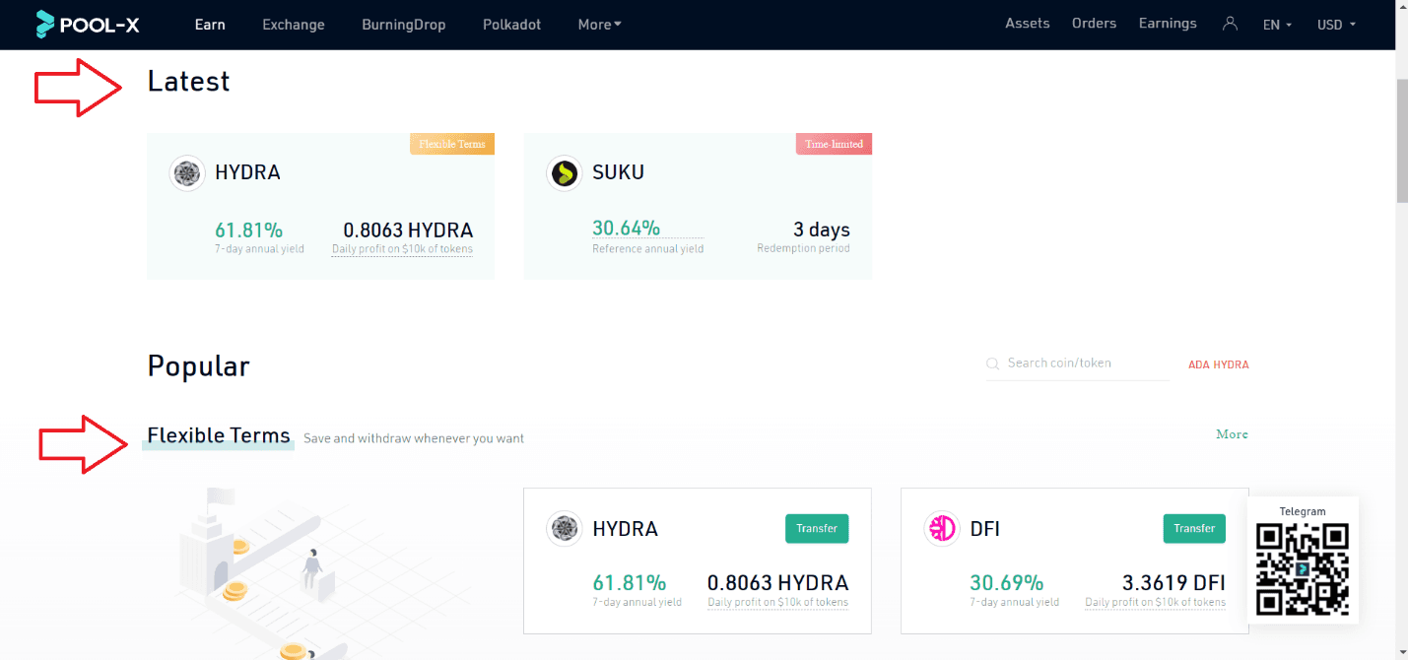Image resolution: width=1408 pixels, height=660 pixels.
Task: Click the Flexible Terms badge on HYDRA
Action: tap(452, 144)
